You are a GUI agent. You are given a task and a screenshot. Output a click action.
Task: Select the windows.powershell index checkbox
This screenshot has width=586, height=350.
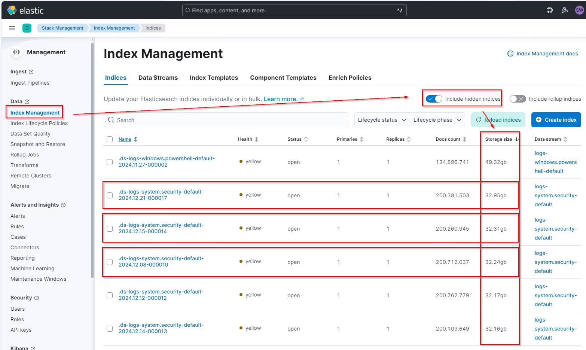click(110, 162)
